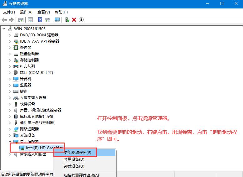243x177 pixels.
Task: Click the USB plug icon beside 通用串行总线控制器
Action: coord(16,123)
